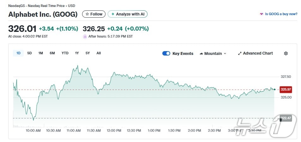
Task: Click icon beside Is GOOG a buy now
Action: [261, 14]
